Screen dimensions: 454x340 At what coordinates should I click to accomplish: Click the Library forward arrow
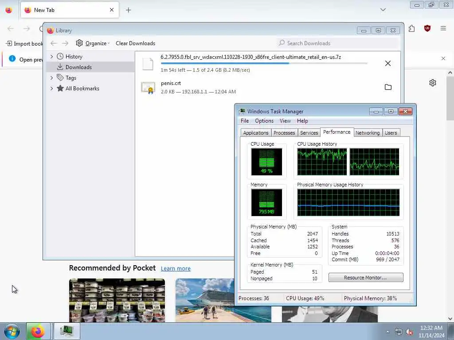(65, 43)
